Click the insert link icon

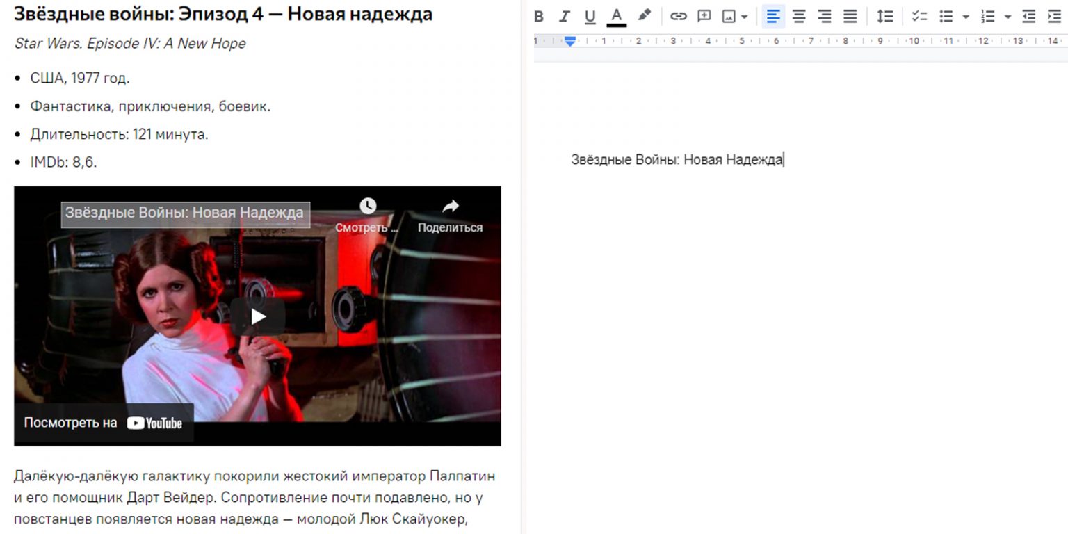click(x=678, y=16)
